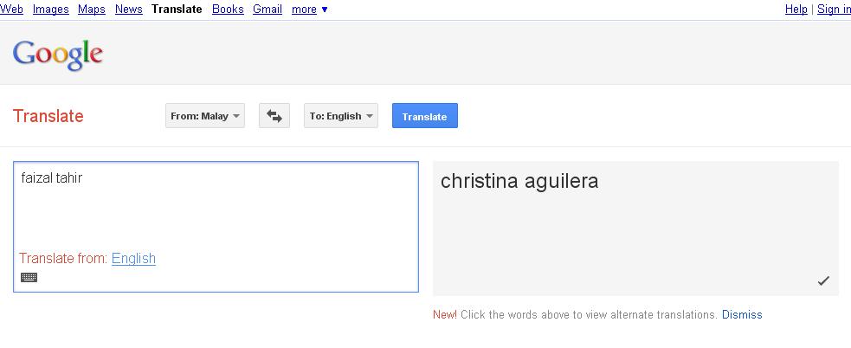Viewport: 851px width, 348px height.
Task: Click in the source text box
Action: (216, 227)
